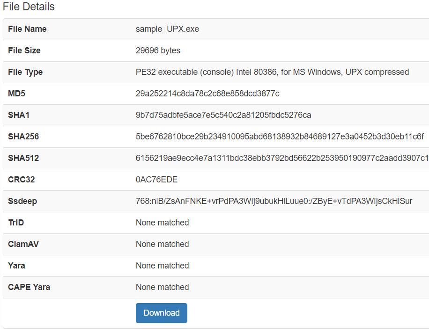Select the Ssdeep row label

click(x=22, y=201)
